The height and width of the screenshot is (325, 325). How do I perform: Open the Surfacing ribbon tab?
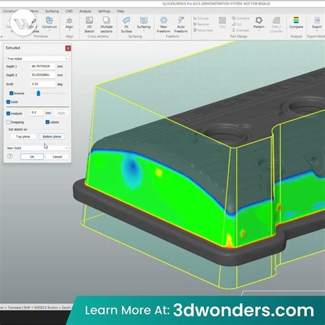point(52,11)
